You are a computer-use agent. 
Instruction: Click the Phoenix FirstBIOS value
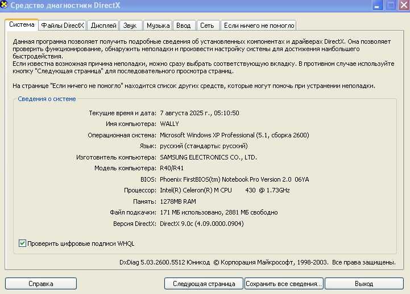(x=234, y=179)
